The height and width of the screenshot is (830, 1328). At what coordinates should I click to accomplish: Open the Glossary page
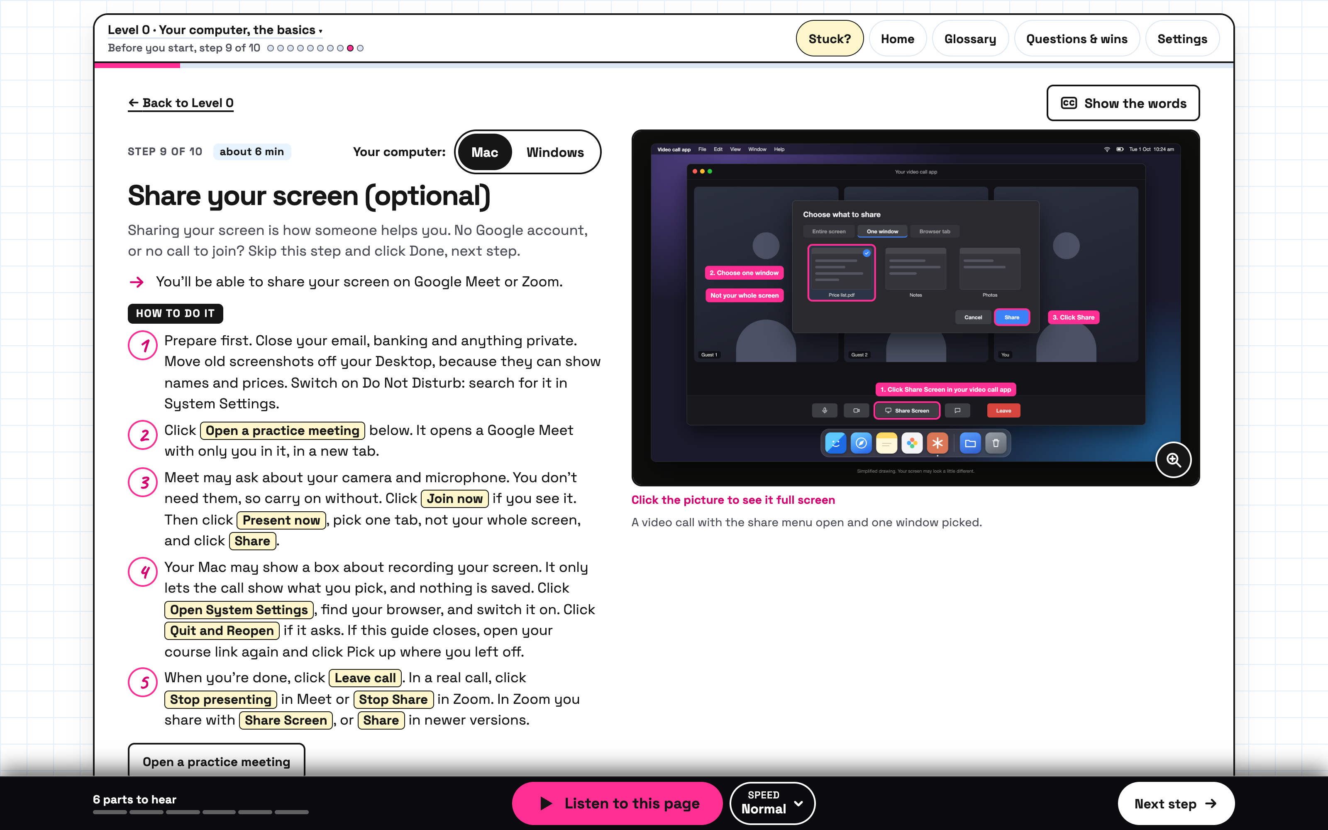970,39
